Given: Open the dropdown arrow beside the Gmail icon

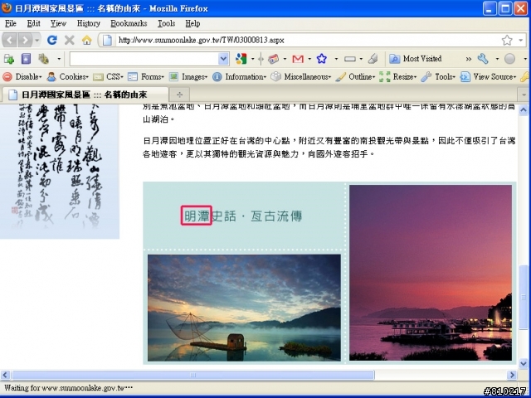Looking at the screenshot, I should pos(309,59).
